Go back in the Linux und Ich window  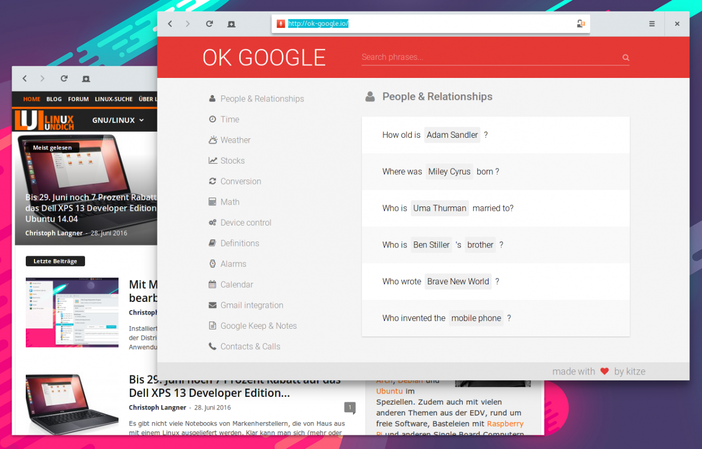25,78
